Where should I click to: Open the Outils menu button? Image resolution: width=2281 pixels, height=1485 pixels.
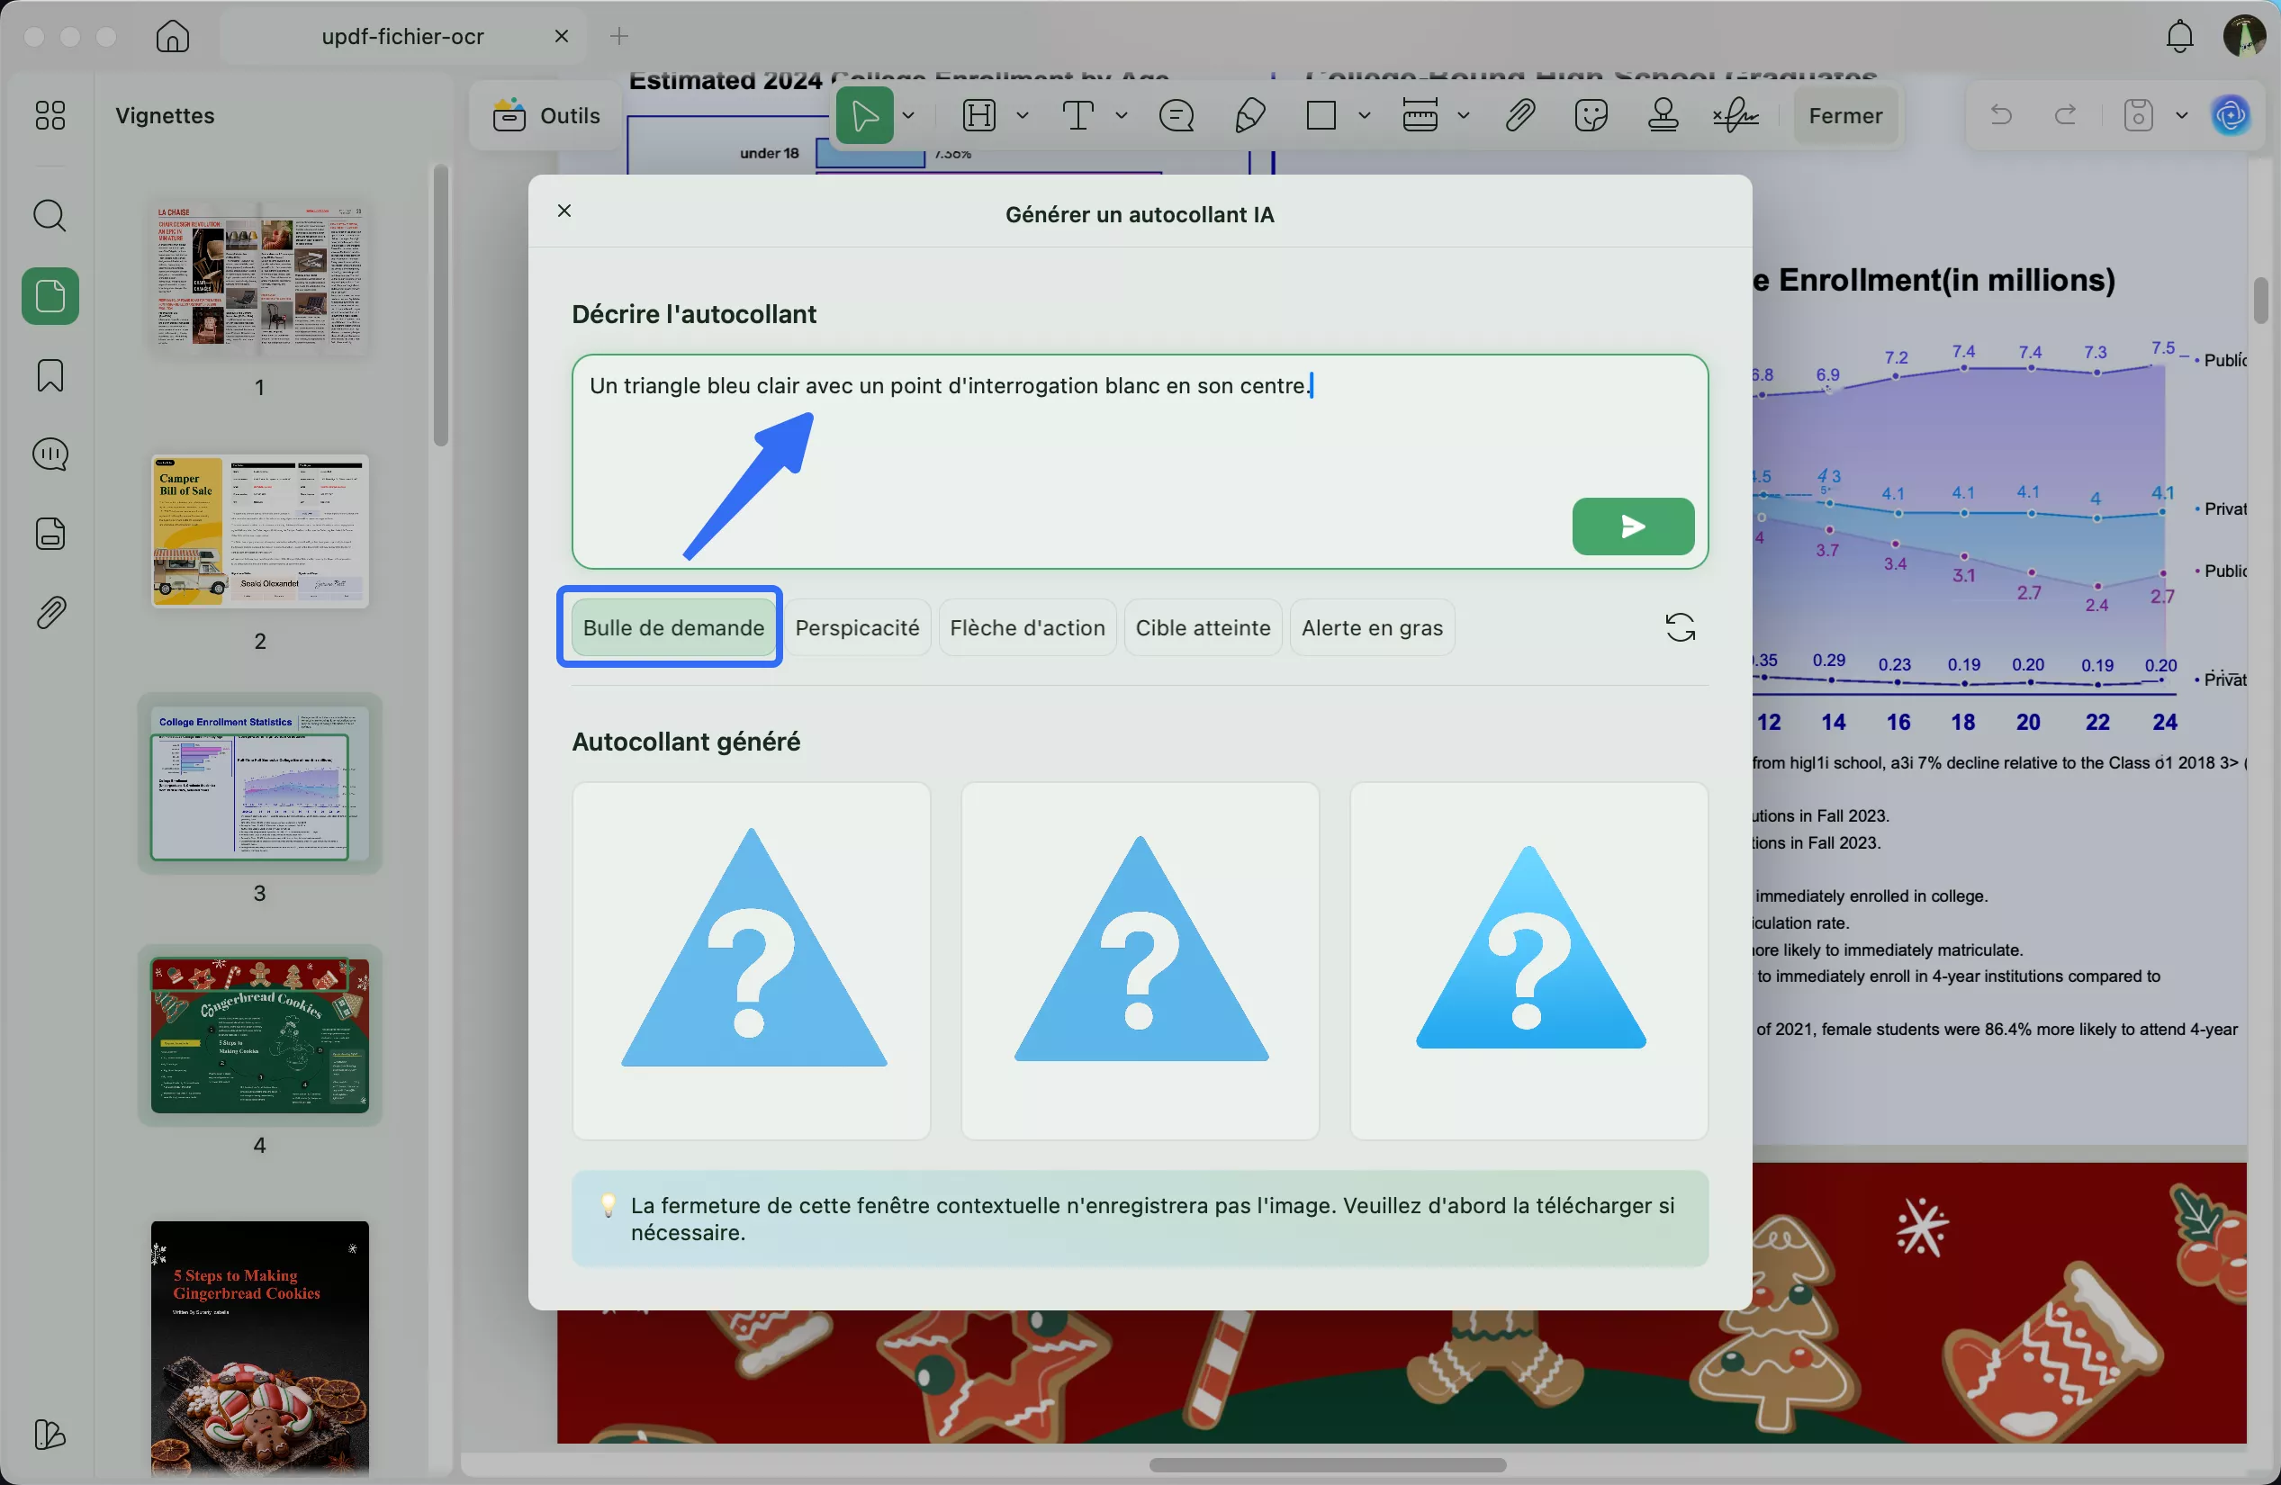coord(546,116)
